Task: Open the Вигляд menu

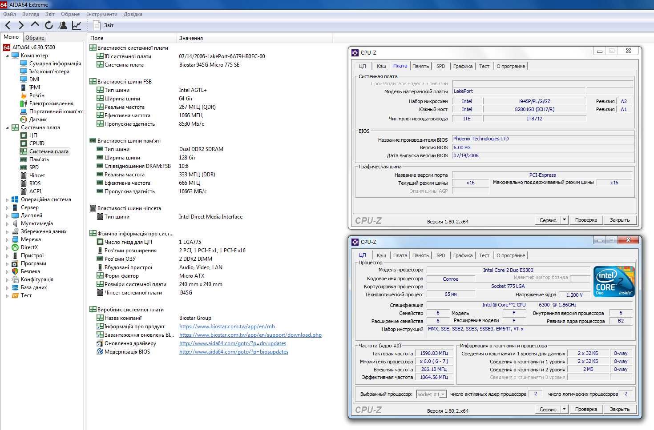Action: point(31,14)
